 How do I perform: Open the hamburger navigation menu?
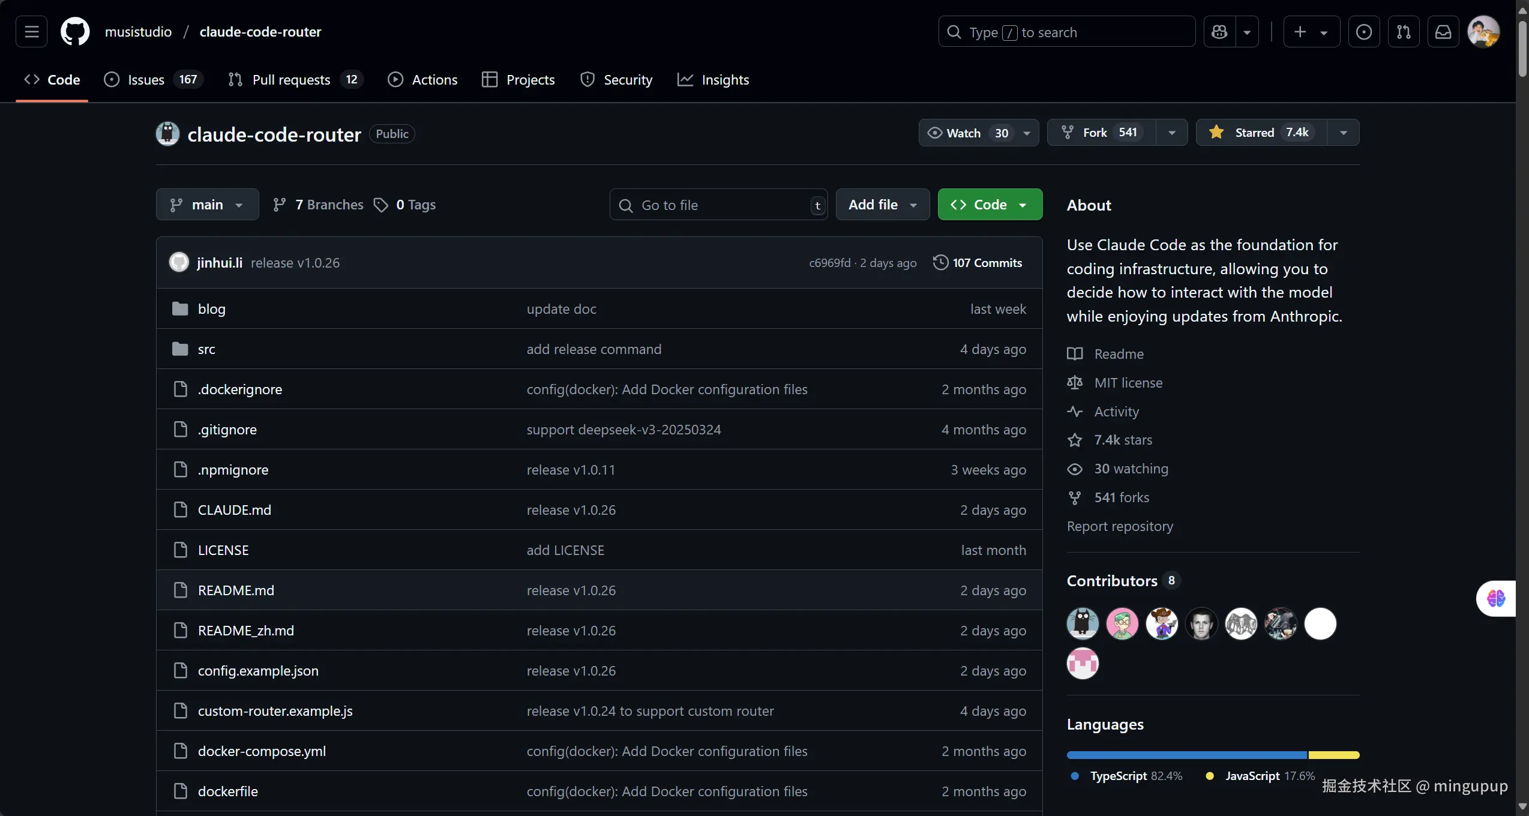pyautogui.click(x=31, y=31)
